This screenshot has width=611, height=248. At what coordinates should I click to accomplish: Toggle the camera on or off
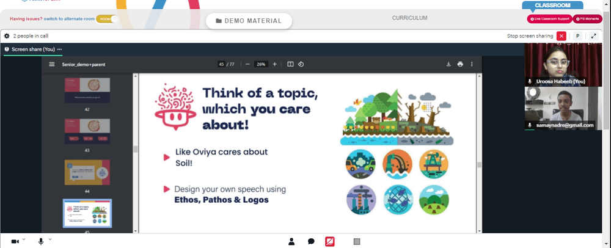[15, 242]
